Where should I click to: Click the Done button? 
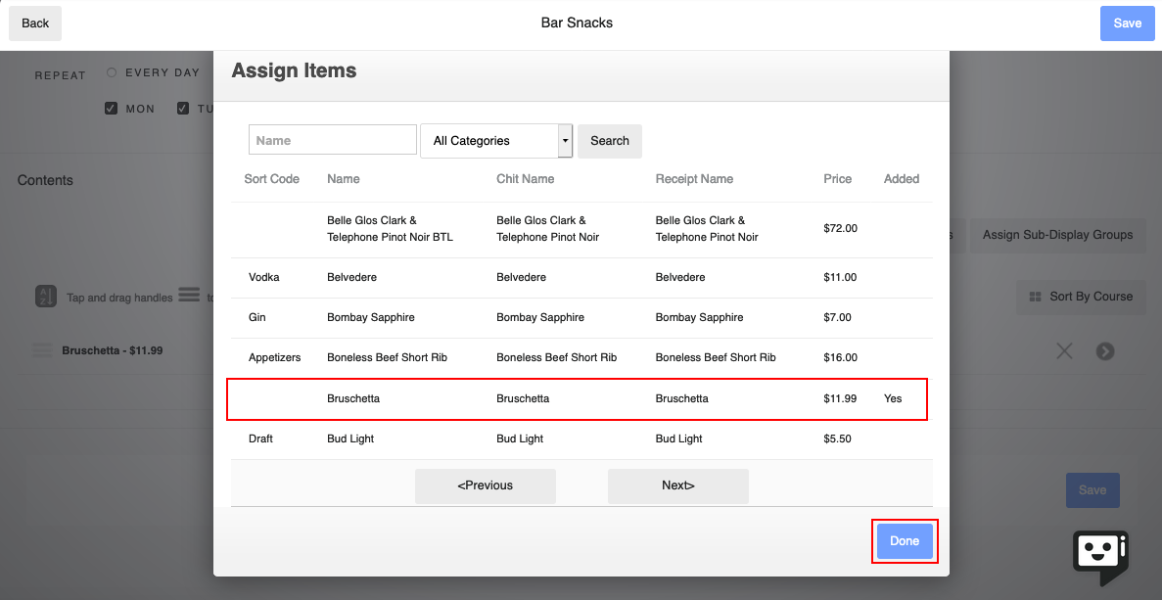[x=904, y=540]
